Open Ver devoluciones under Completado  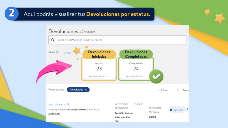tap(135, 76)
